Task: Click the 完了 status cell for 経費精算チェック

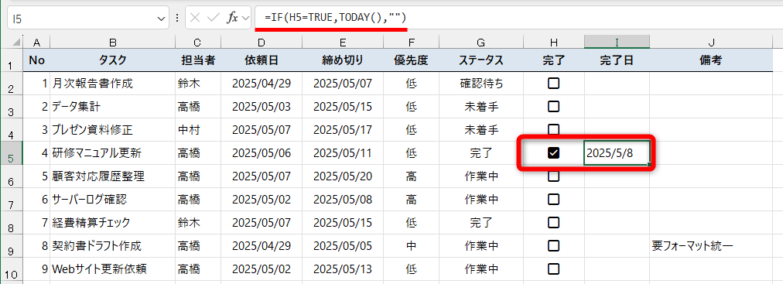Action: tap(481, 222)
